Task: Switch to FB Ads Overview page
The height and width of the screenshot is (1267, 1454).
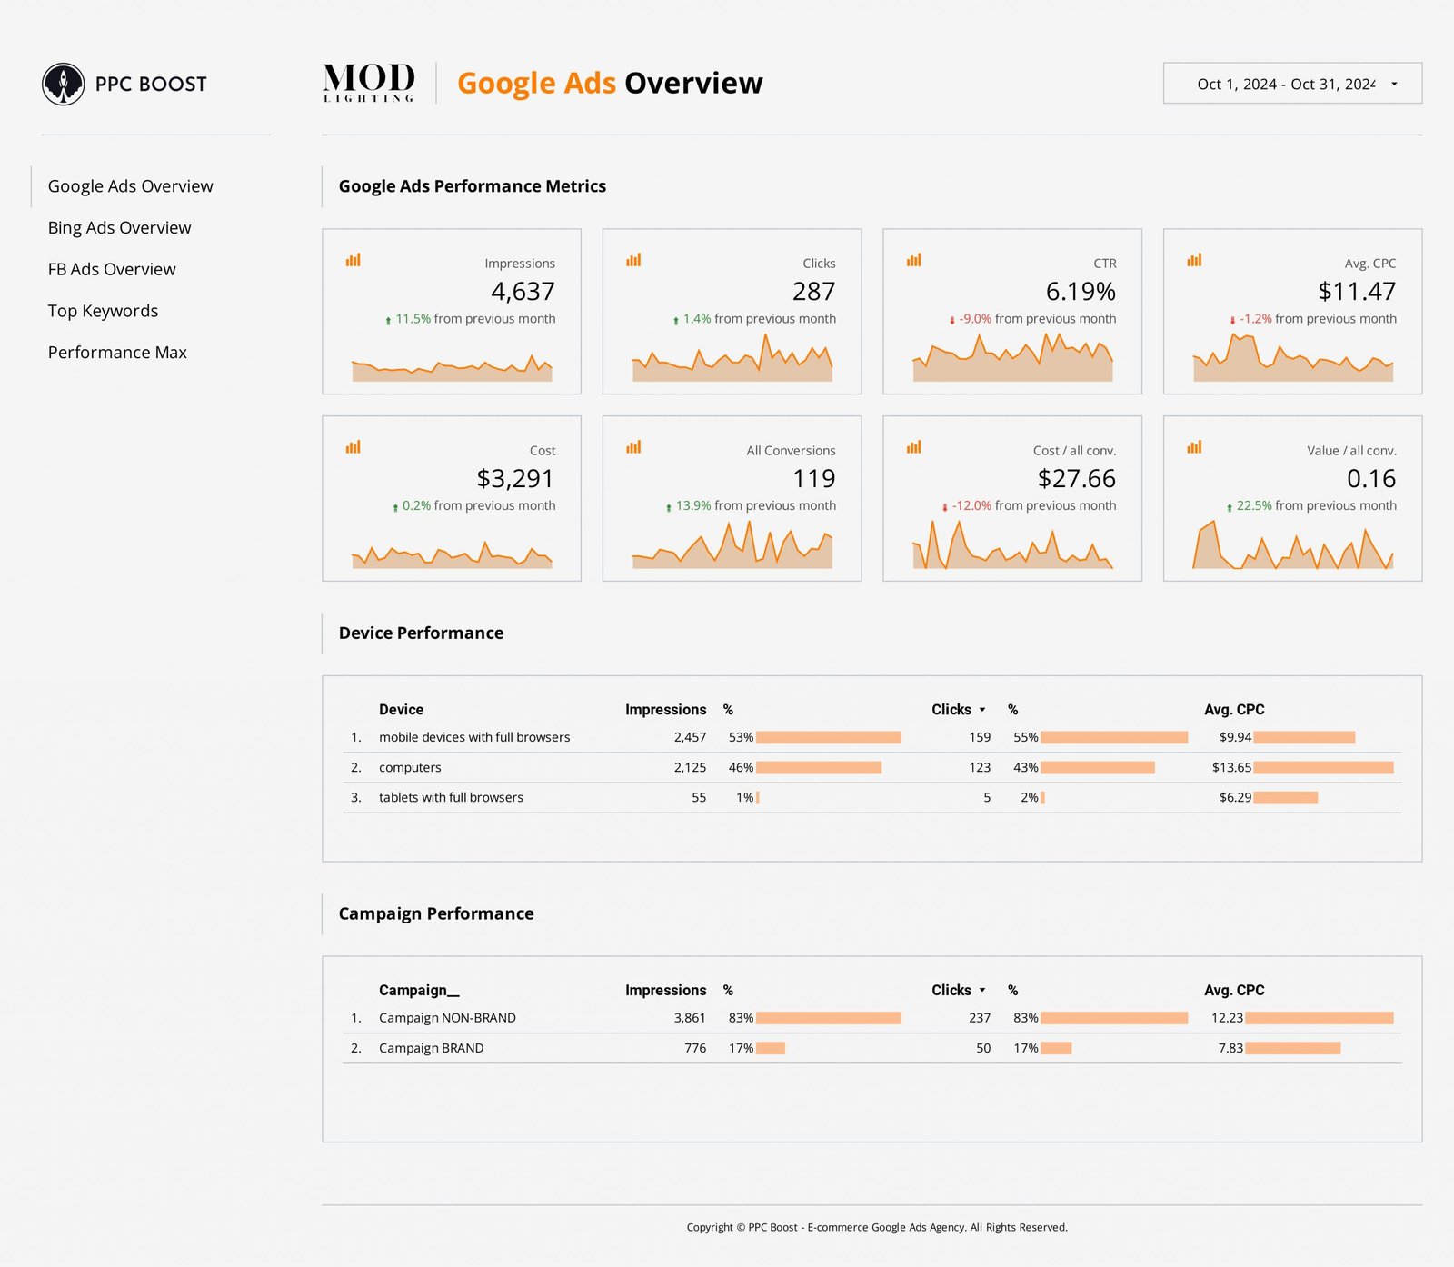Action: pos(112,270)
